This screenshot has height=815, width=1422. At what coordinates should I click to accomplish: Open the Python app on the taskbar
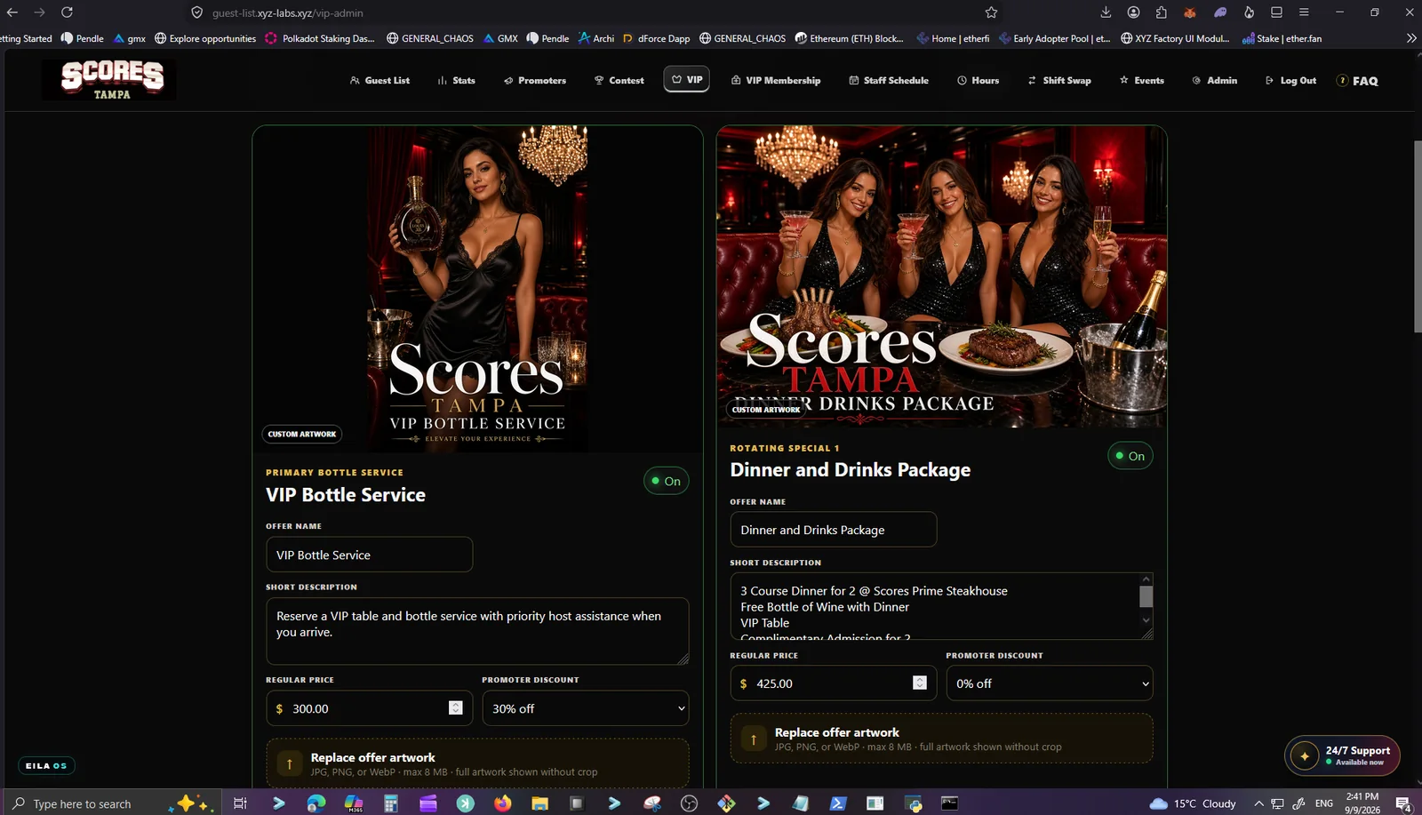point(913,803)
